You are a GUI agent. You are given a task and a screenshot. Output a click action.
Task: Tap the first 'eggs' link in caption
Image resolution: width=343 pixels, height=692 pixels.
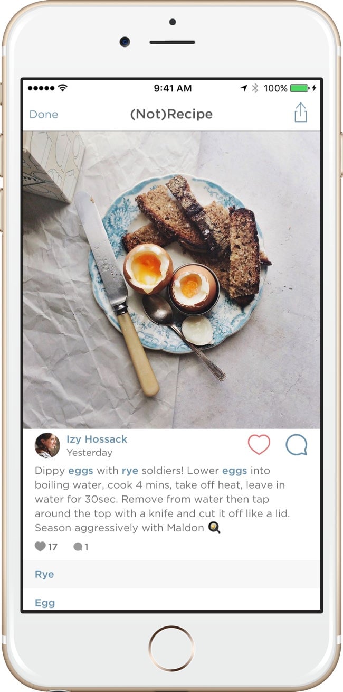click(x=81, y=471)
